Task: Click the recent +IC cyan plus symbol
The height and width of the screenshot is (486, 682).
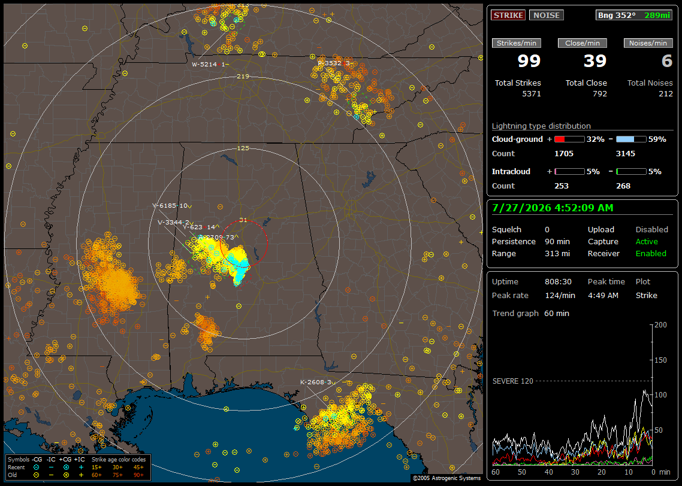Action: click(x=81, y=467)
